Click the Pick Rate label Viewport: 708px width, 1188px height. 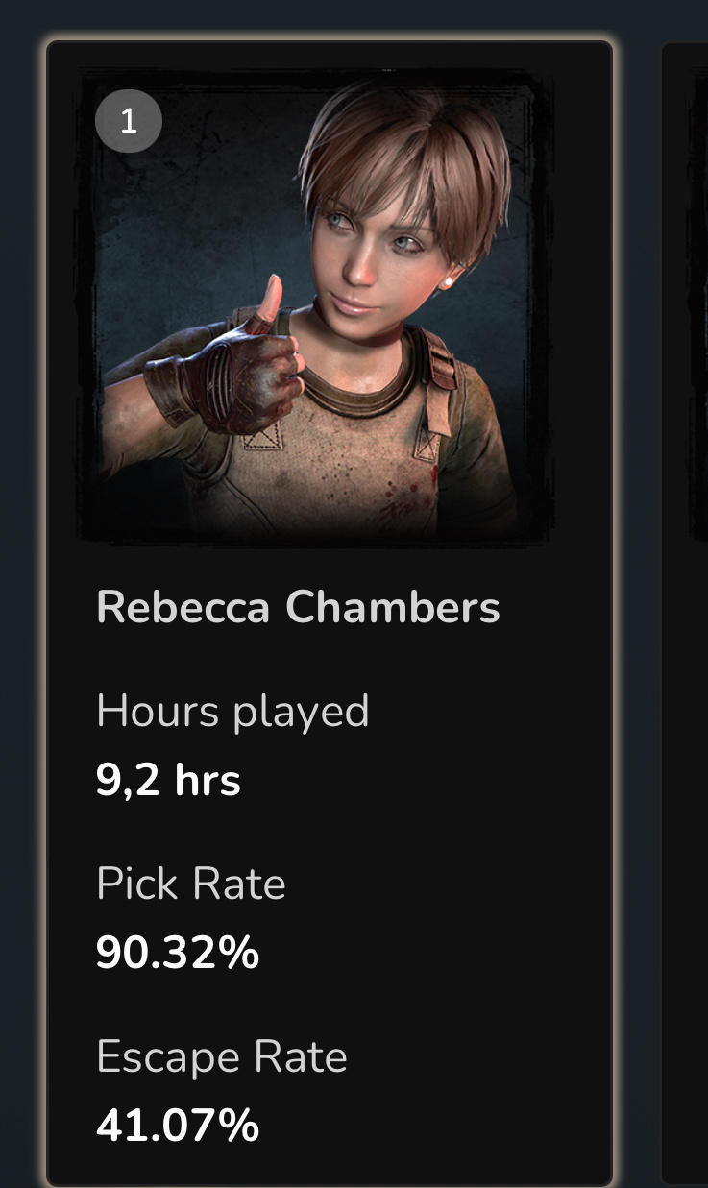(x=191, y=884)
